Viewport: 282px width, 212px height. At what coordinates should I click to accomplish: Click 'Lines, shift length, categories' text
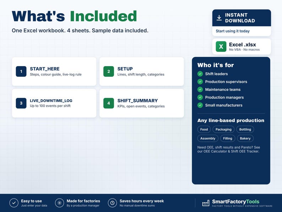(x=141, y=74)
